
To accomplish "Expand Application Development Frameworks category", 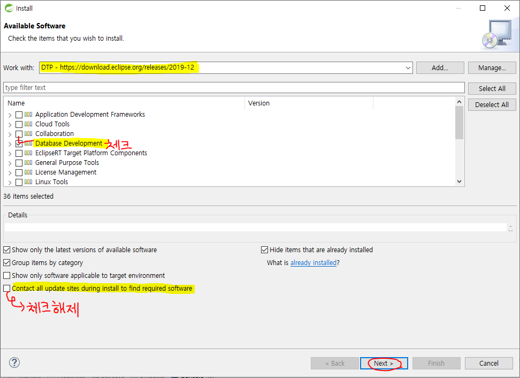I will tap(10, 115).
